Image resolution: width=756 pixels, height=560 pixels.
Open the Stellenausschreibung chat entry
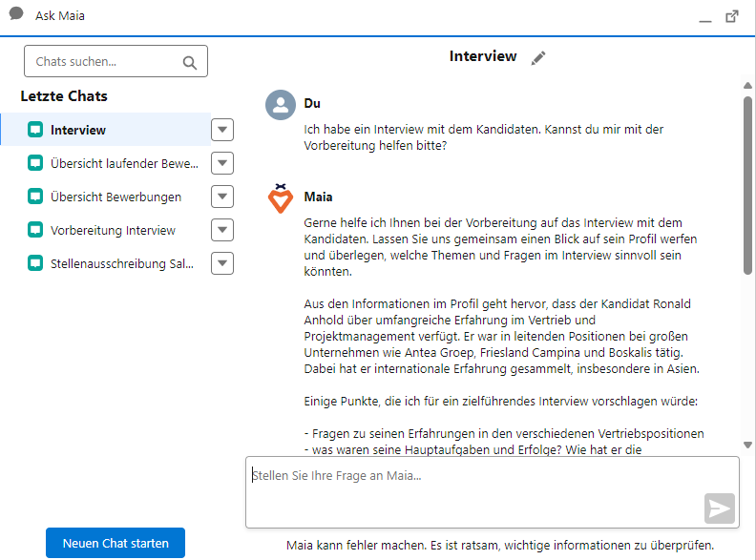click(121, 263)
